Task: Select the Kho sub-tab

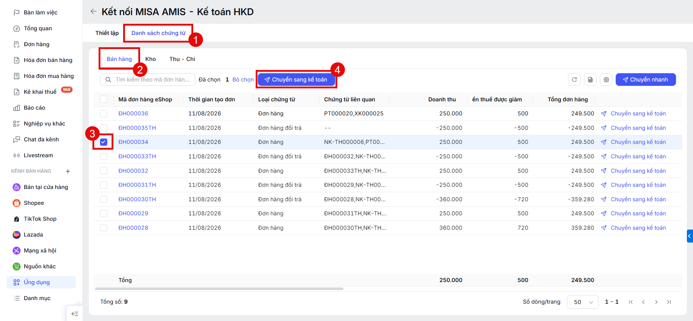Action: [x=151, y=59]
